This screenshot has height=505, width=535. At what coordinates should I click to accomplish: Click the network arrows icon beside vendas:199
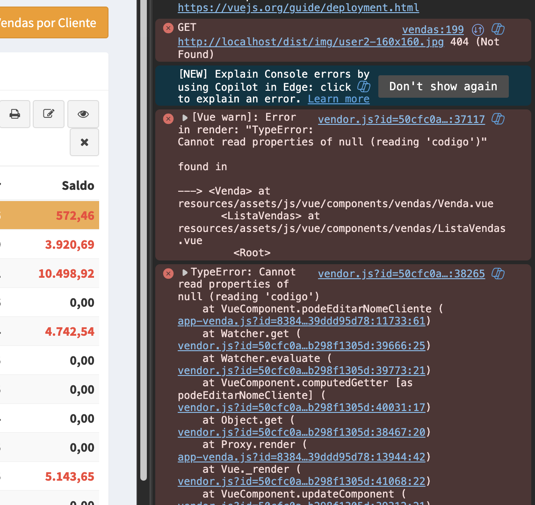477,30
